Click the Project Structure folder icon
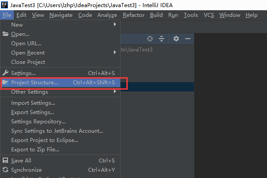 tap(5, 83)
